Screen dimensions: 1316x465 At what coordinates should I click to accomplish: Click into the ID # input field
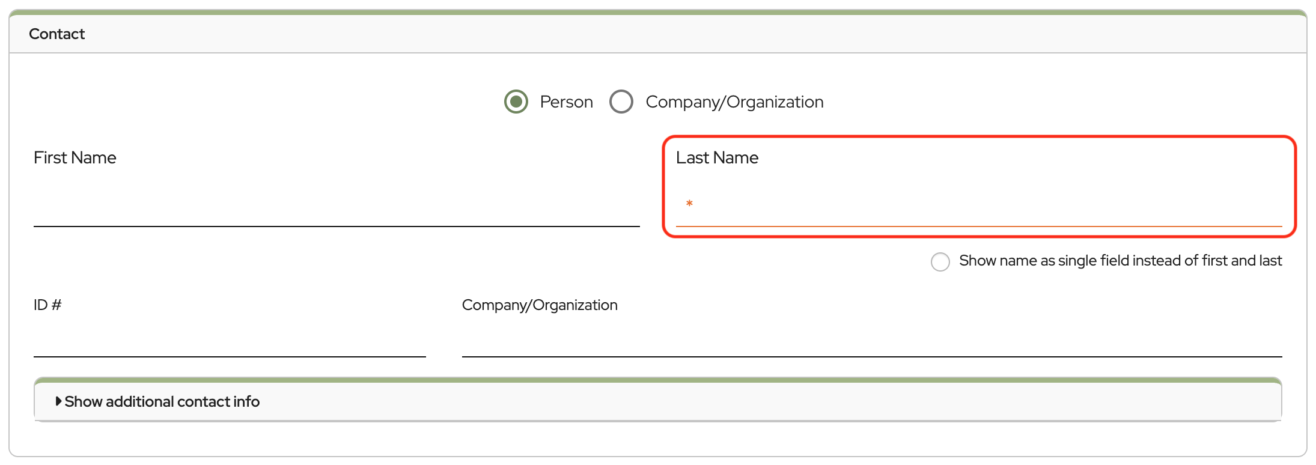[230, 339]
